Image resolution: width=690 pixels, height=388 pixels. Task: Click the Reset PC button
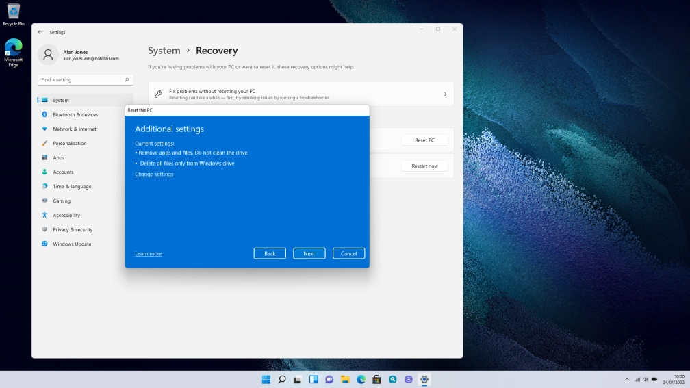click(424, 140)
